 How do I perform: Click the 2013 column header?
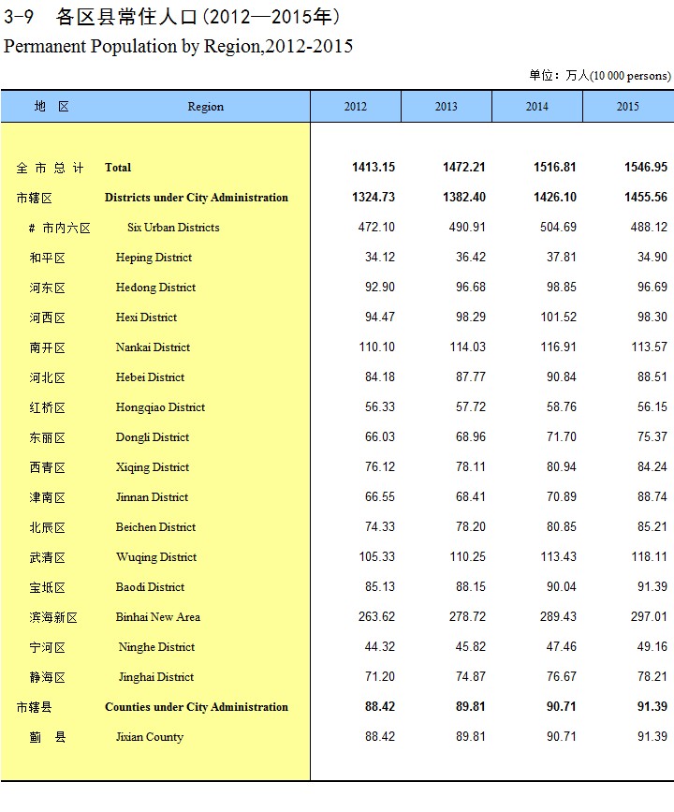(447, 107)
